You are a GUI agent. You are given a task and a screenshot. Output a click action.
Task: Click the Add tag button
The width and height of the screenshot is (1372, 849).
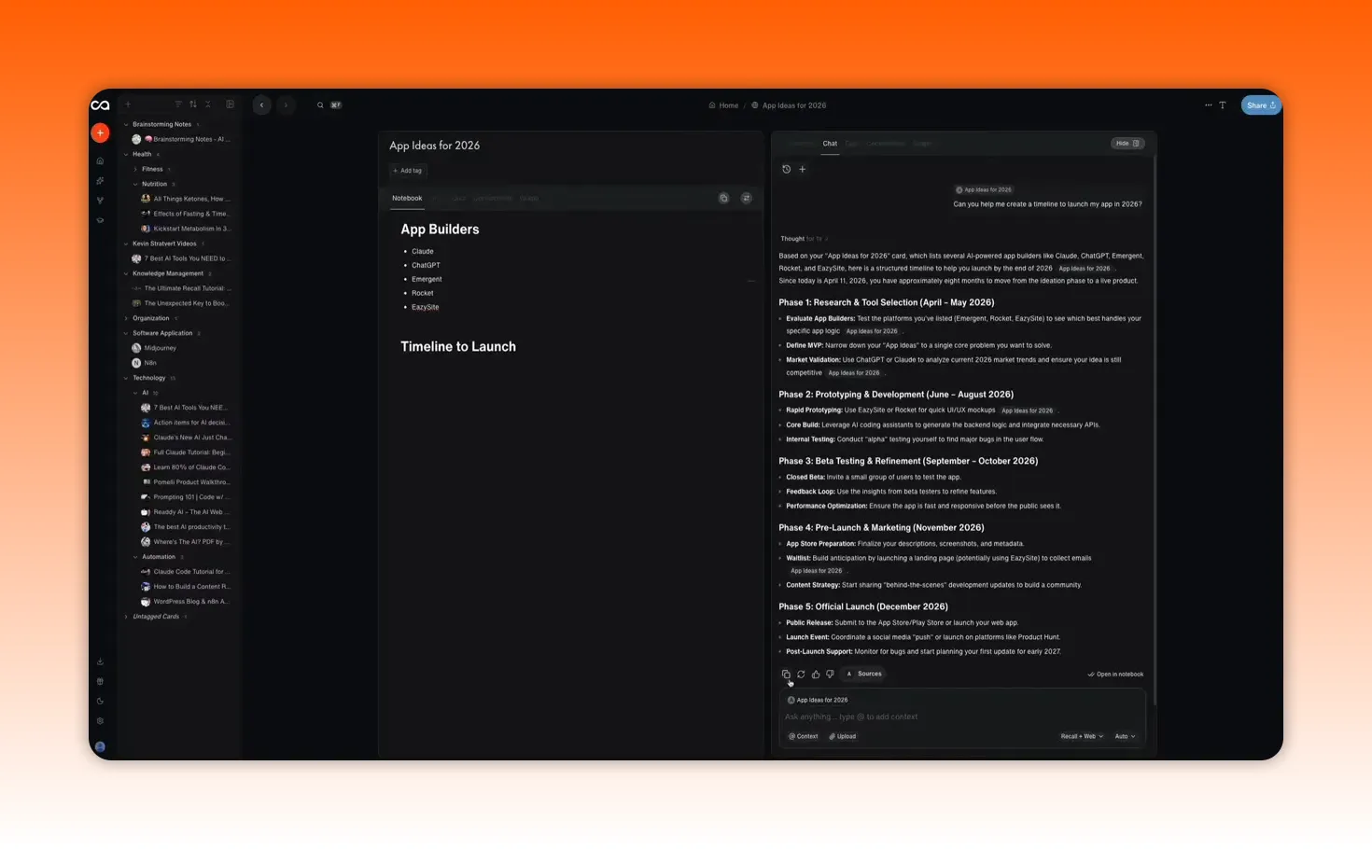click(408, 171)
